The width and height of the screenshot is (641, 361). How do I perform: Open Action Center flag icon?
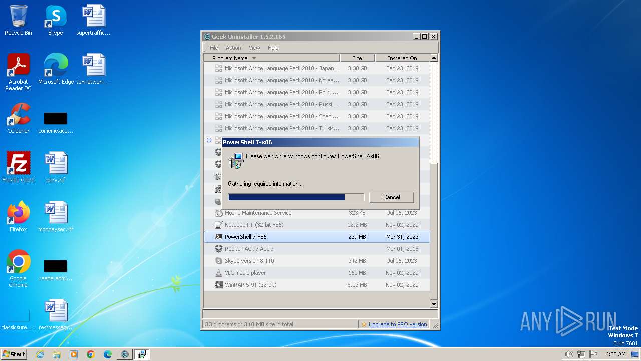click(593, 354)
